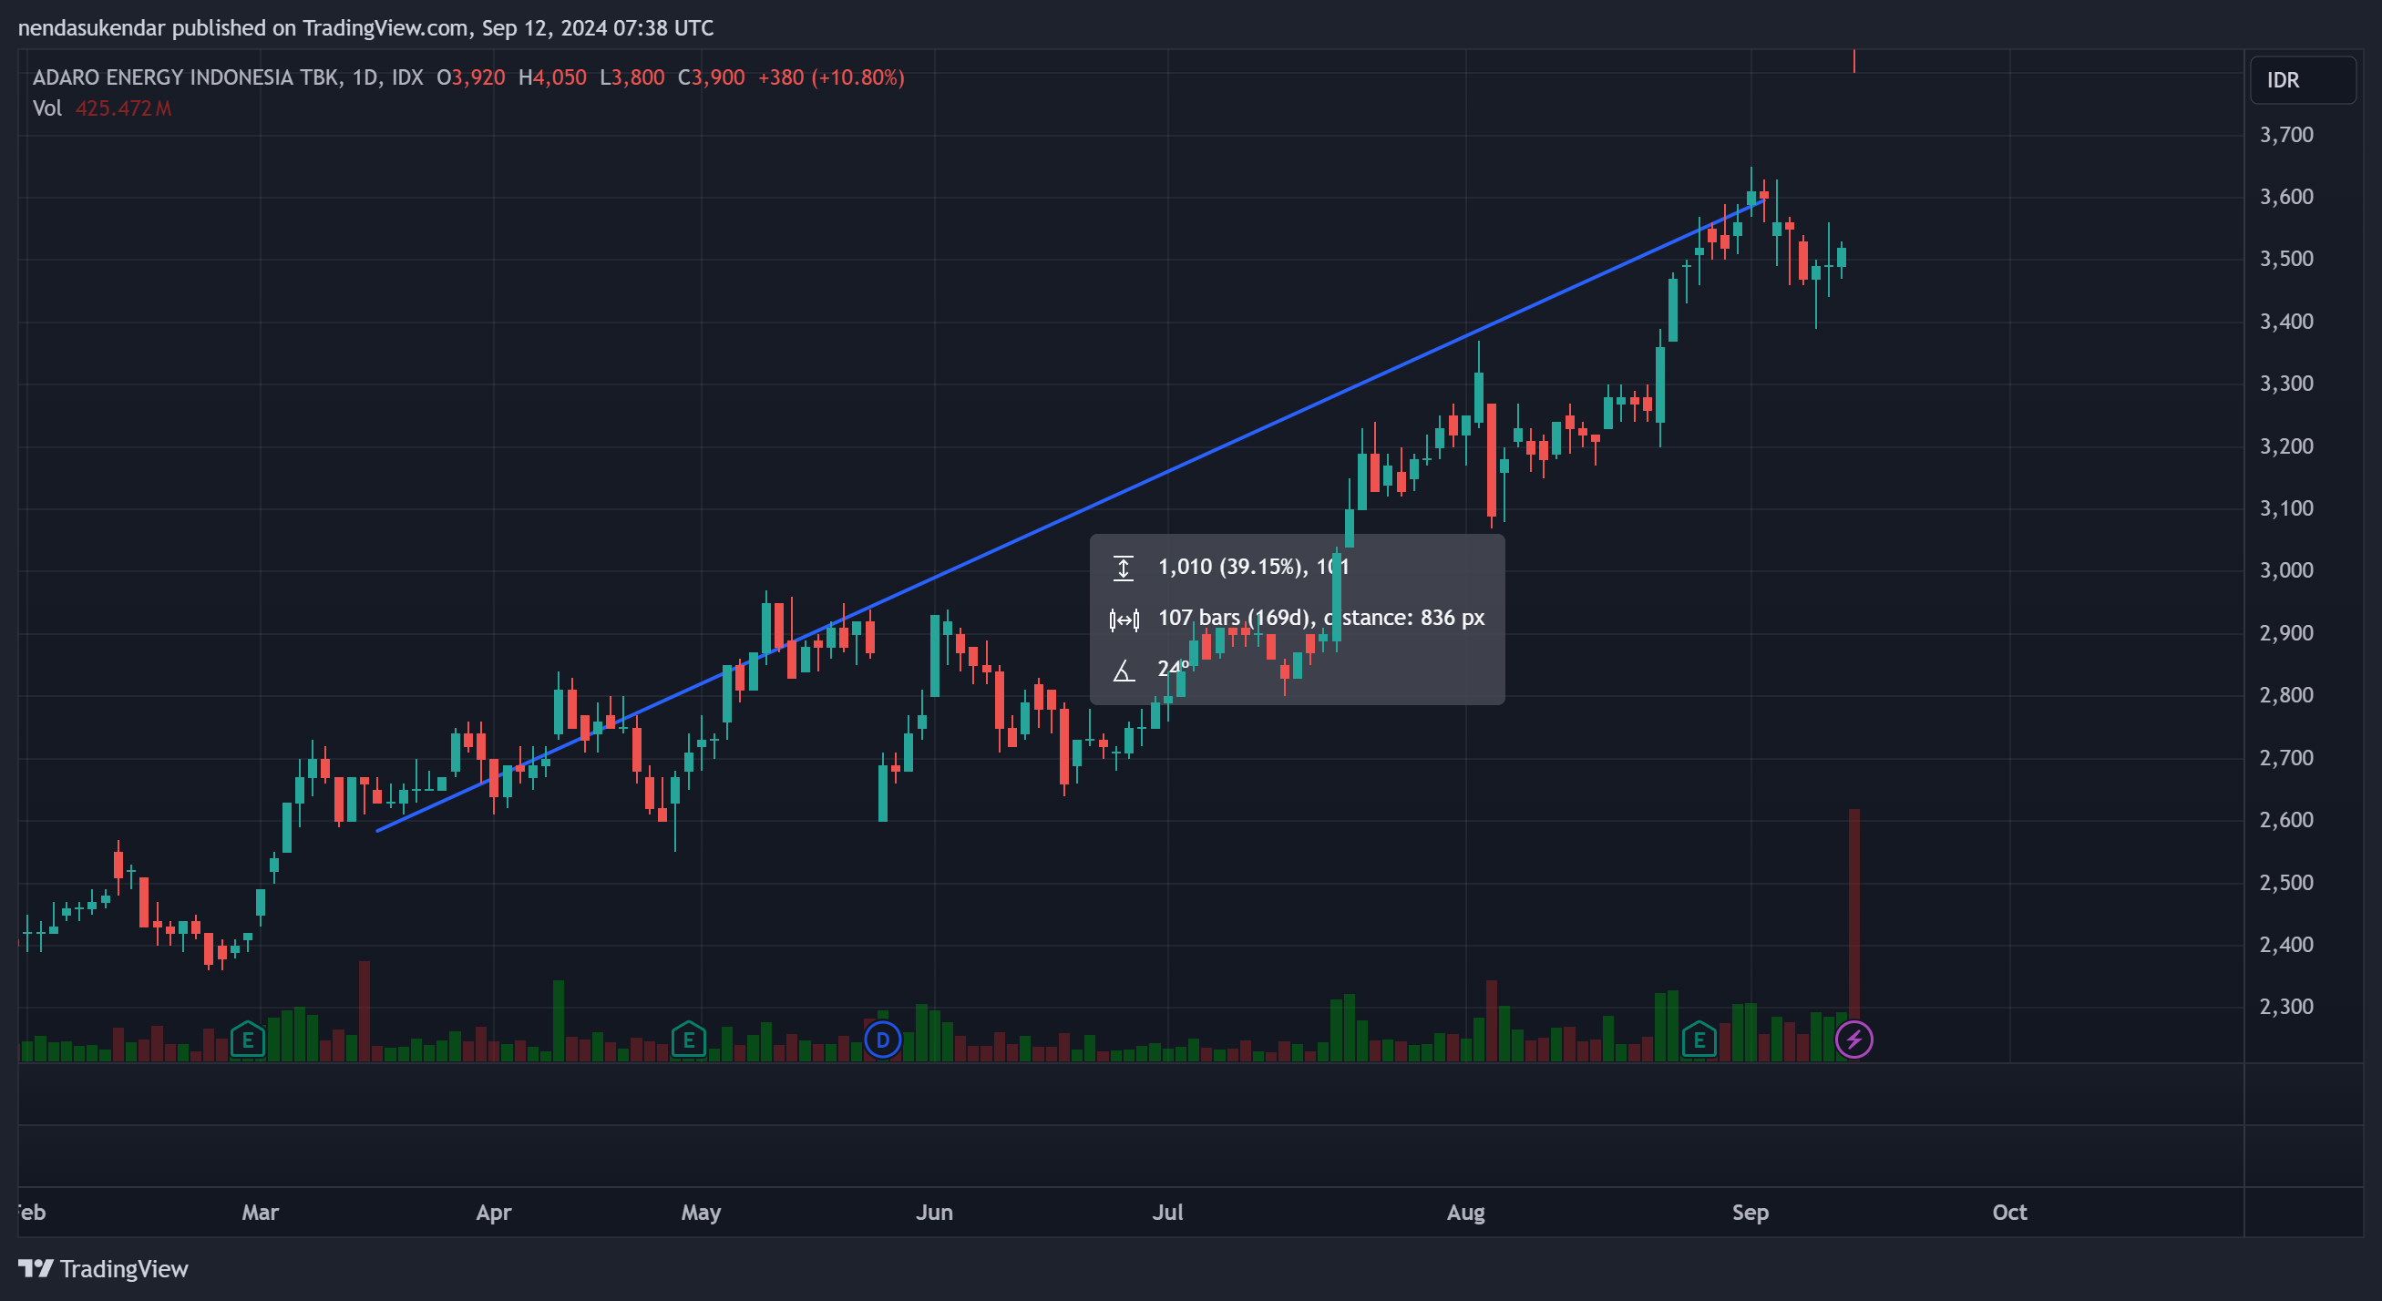The width and height of the screenshot is (2382, 1301).
Task: Click the purple lightning event marker
Action: click(1854, 1040)
